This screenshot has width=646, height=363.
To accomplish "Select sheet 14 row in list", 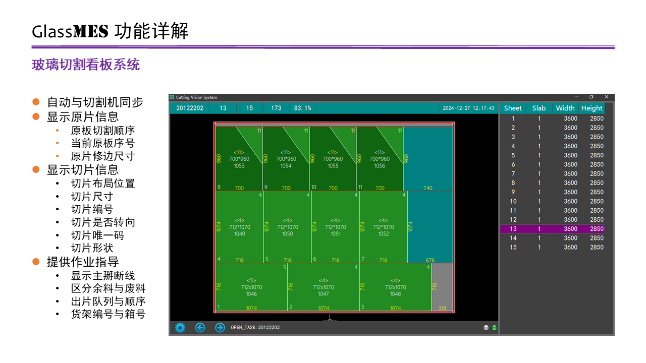I will click(x=552, y=238).
